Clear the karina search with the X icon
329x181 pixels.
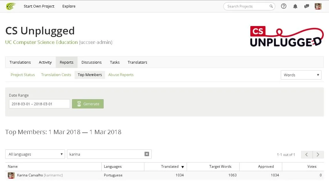147,154
